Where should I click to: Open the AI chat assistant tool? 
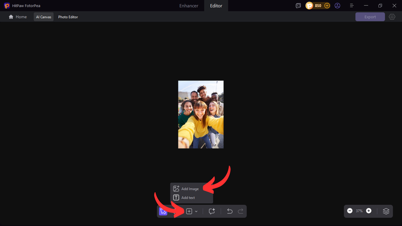(212, 211)
